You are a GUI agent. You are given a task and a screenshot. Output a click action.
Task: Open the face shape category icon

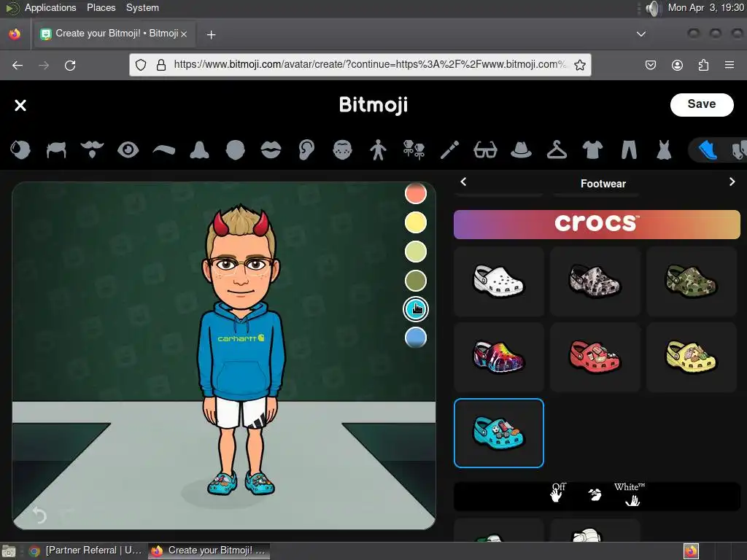(x=235, y=149)
